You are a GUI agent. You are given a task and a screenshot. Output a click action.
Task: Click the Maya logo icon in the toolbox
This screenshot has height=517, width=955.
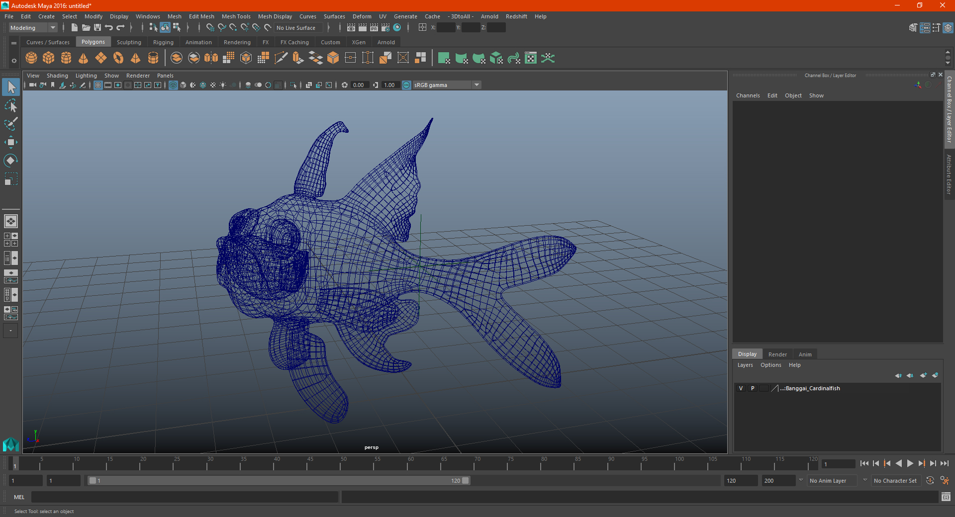(x=11, y=444)
